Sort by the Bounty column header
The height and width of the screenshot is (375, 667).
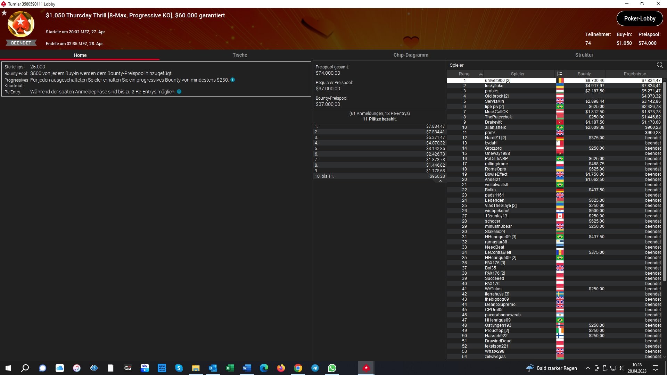pyautogui.click(x=584, y=74)
